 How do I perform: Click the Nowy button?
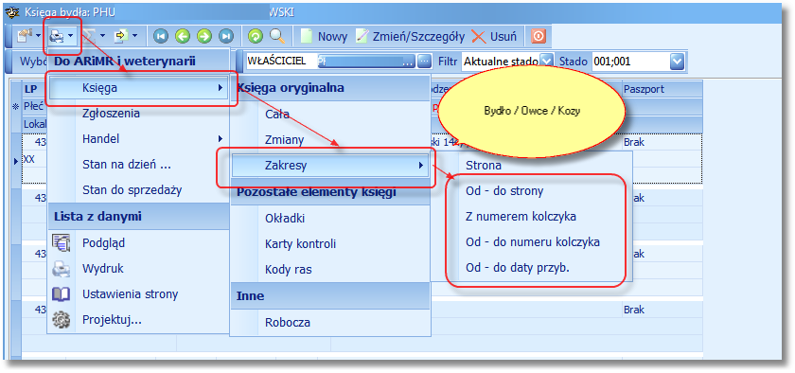coord(325,37)
